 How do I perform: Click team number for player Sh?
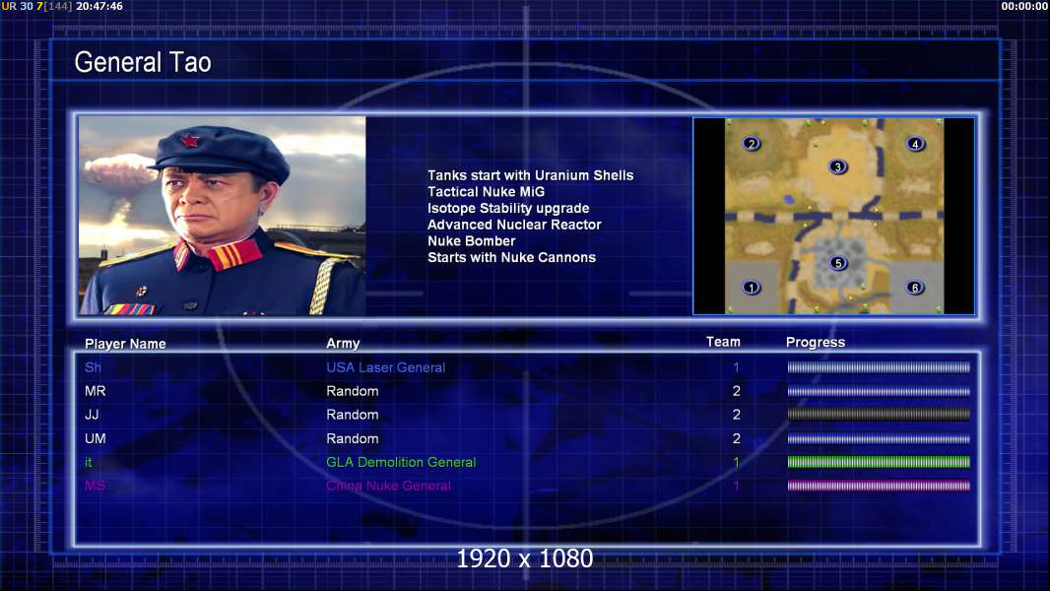[x=736, y=367]
